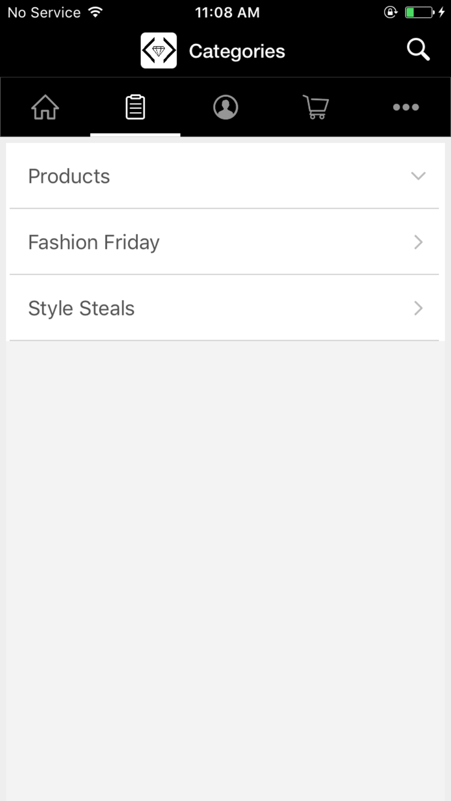Open search with the magnifying glass icon
Image resolution: width=451 pixels, height=801 pixels.
418,50
